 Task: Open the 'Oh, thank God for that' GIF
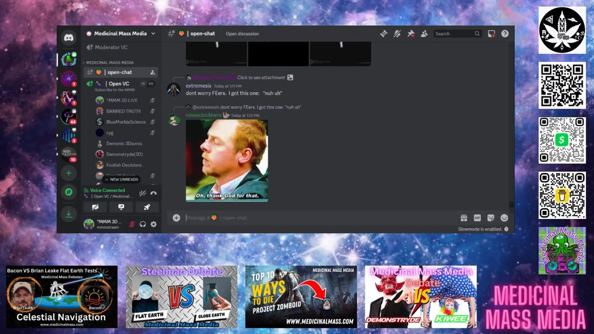tap(227, 161)
